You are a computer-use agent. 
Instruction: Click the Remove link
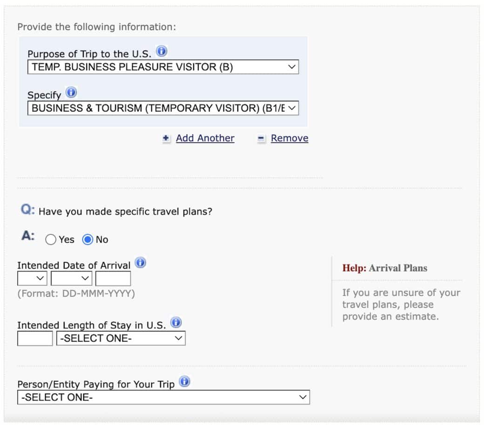pos(290,138)
